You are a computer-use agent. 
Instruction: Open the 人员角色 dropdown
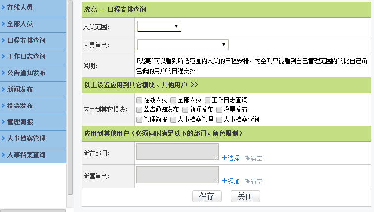183,45
